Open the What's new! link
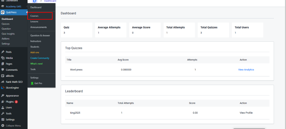286x129 pixels. (x=37, y=64)
